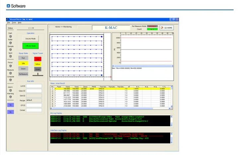
Task: Click results table horizontal scrollbar right arrow
Action: click(x=170, y=108)
